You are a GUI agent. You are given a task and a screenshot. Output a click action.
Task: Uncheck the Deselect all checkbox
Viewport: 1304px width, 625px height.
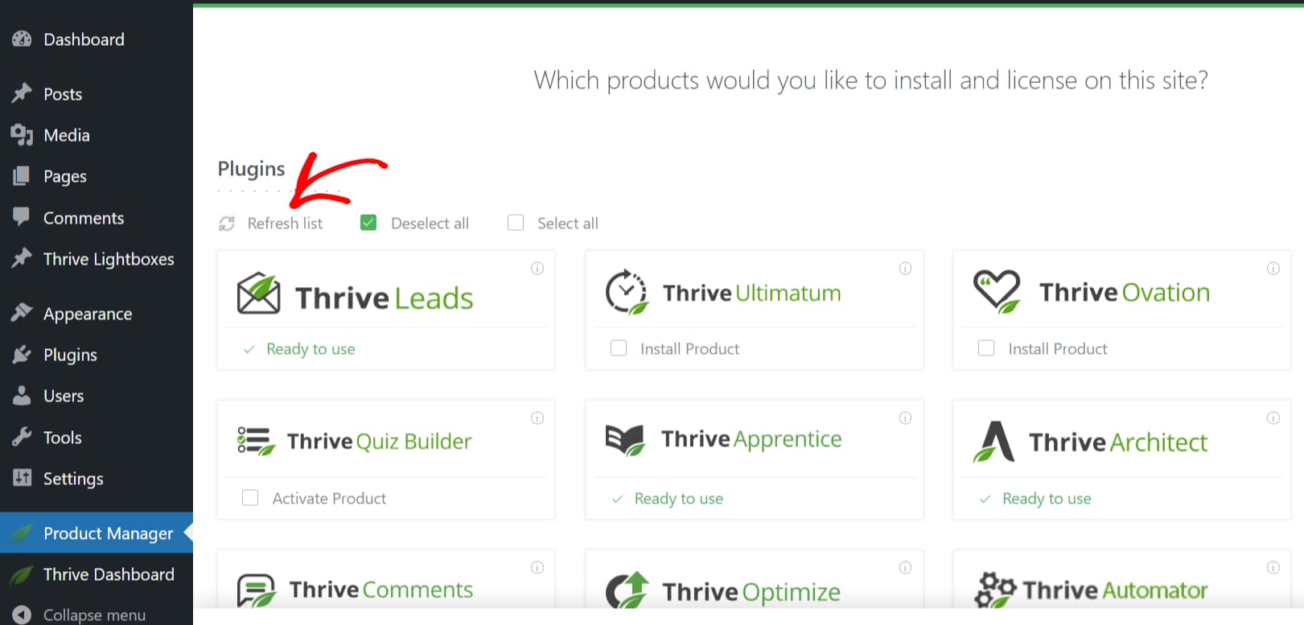(368, 223)
